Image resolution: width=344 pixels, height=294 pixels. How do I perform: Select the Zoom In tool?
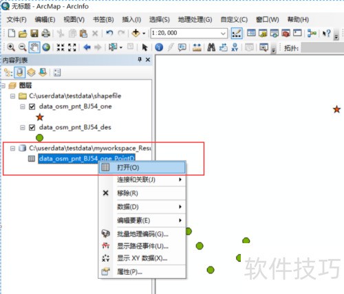point(11,47)
